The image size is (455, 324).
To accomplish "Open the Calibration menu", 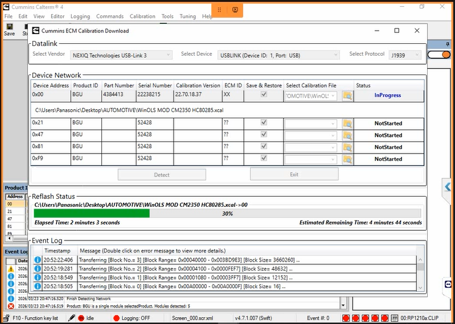I will click(x=142, y=16).
